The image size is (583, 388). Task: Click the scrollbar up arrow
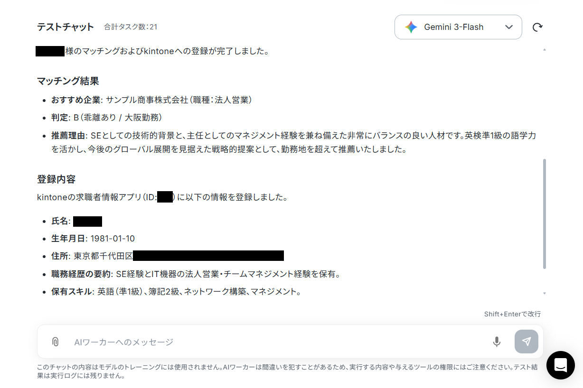[544, 49]
